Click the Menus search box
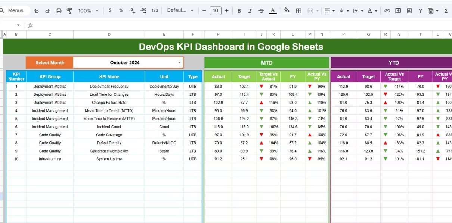Image resolution: width=452 pixels, height=223 pixels. pyautogui.click(x=15, y=10)
